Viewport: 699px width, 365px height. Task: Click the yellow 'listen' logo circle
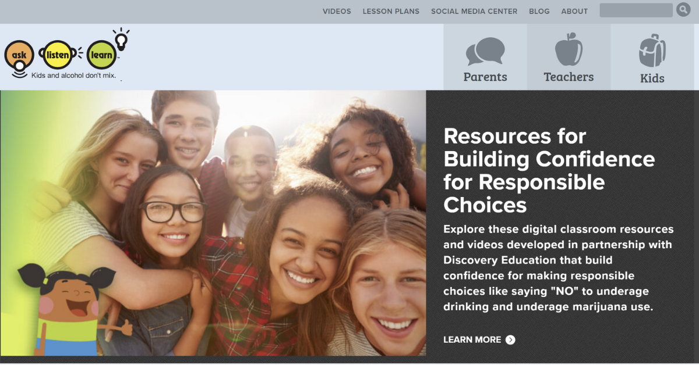click(58, 55)
